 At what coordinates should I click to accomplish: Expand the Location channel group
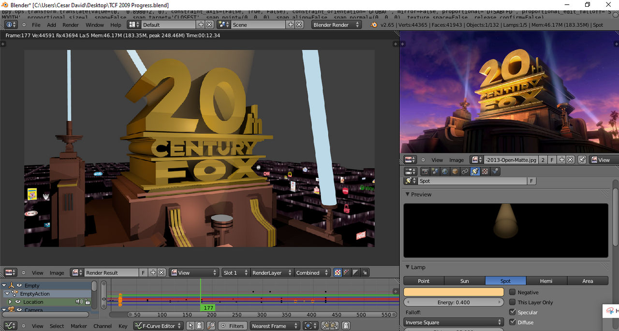pyautogui.click(x=10, y=302)
